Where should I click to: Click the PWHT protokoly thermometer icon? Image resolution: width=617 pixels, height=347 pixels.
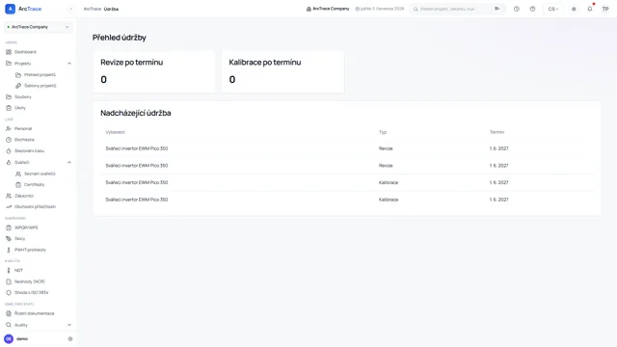[9, 250]
